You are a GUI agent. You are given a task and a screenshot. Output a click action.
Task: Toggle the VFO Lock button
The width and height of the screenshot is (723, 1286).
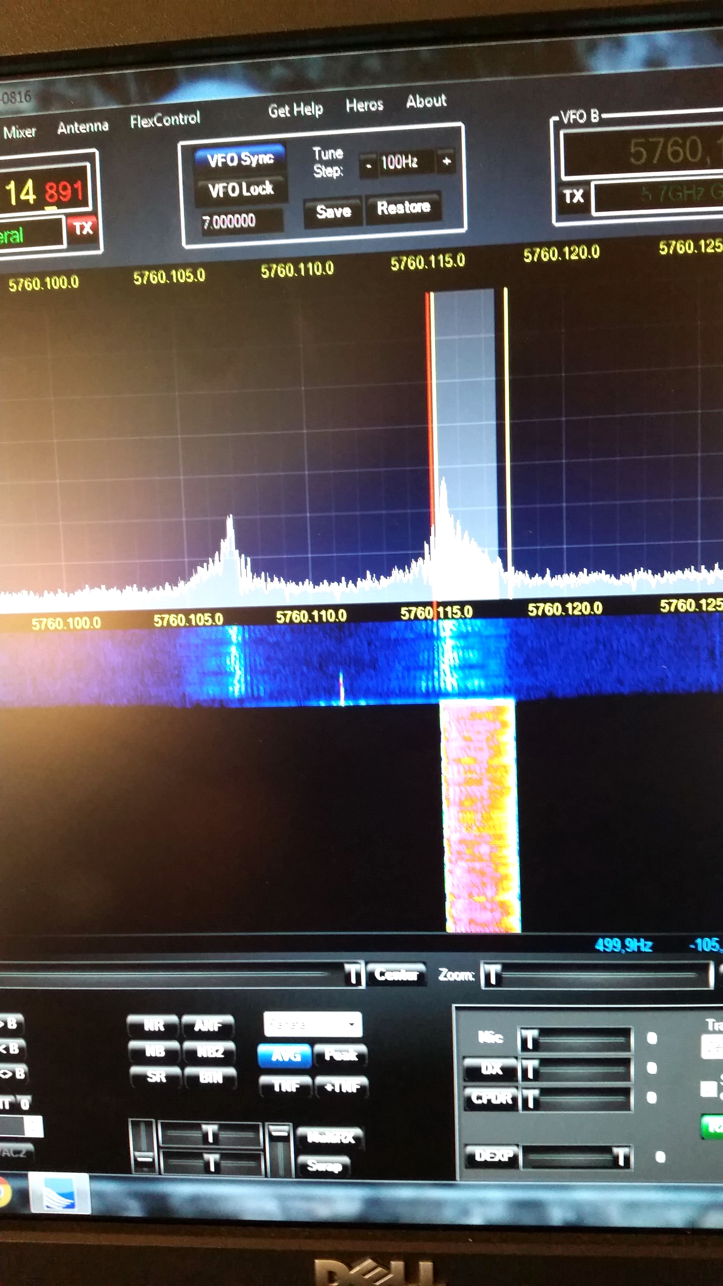(241, 189)
